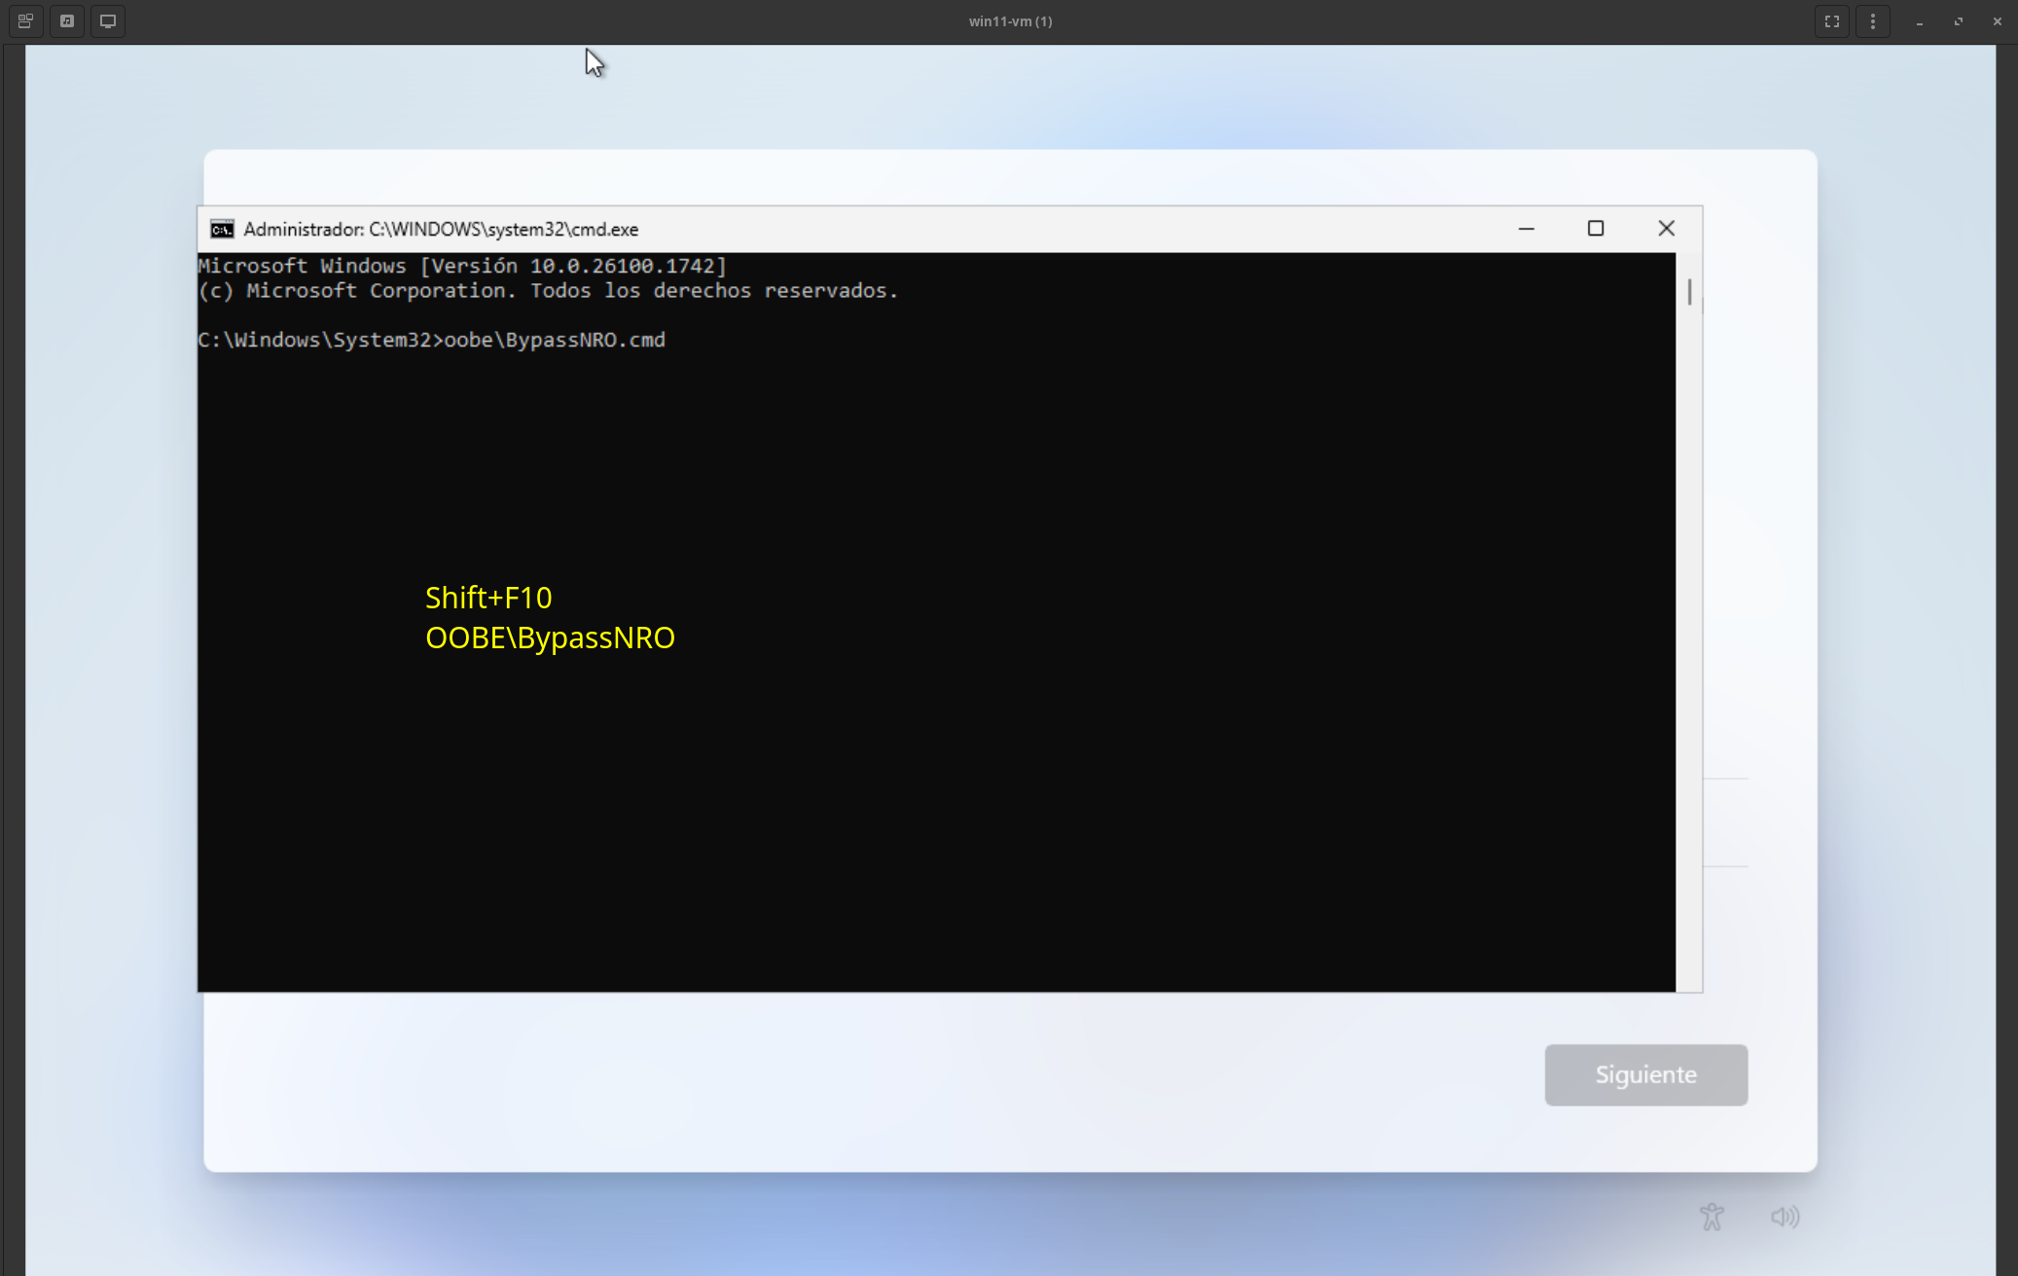Click the Siguiente button
This screenshot has height=1276, width=2018.
point(1645,1075)
